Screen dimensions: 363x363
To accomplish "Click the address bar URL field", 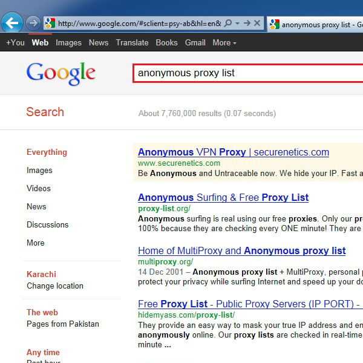I will pos(139,24).
